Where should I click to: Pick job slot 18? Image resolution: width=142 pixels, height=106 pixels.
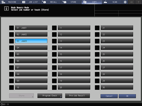[74, 74]
